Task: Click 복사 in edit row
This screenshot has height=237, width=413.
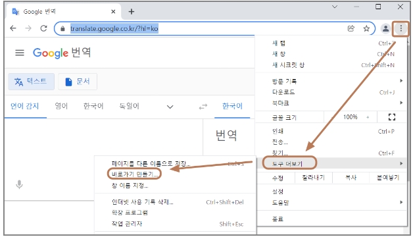Action: 351,178
